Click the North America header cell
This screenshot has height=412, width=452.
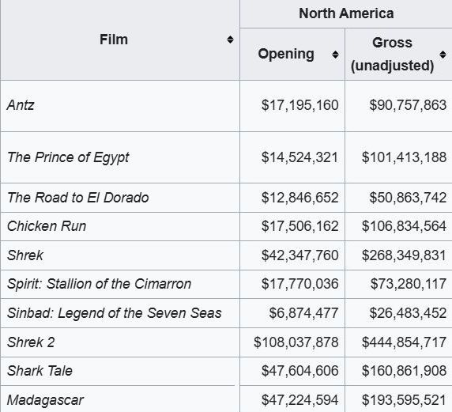[x=346, y=13]
